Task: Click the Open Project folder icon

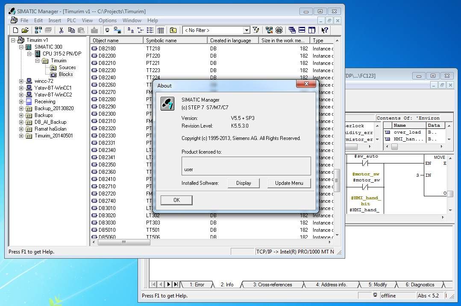Action: 25,30
